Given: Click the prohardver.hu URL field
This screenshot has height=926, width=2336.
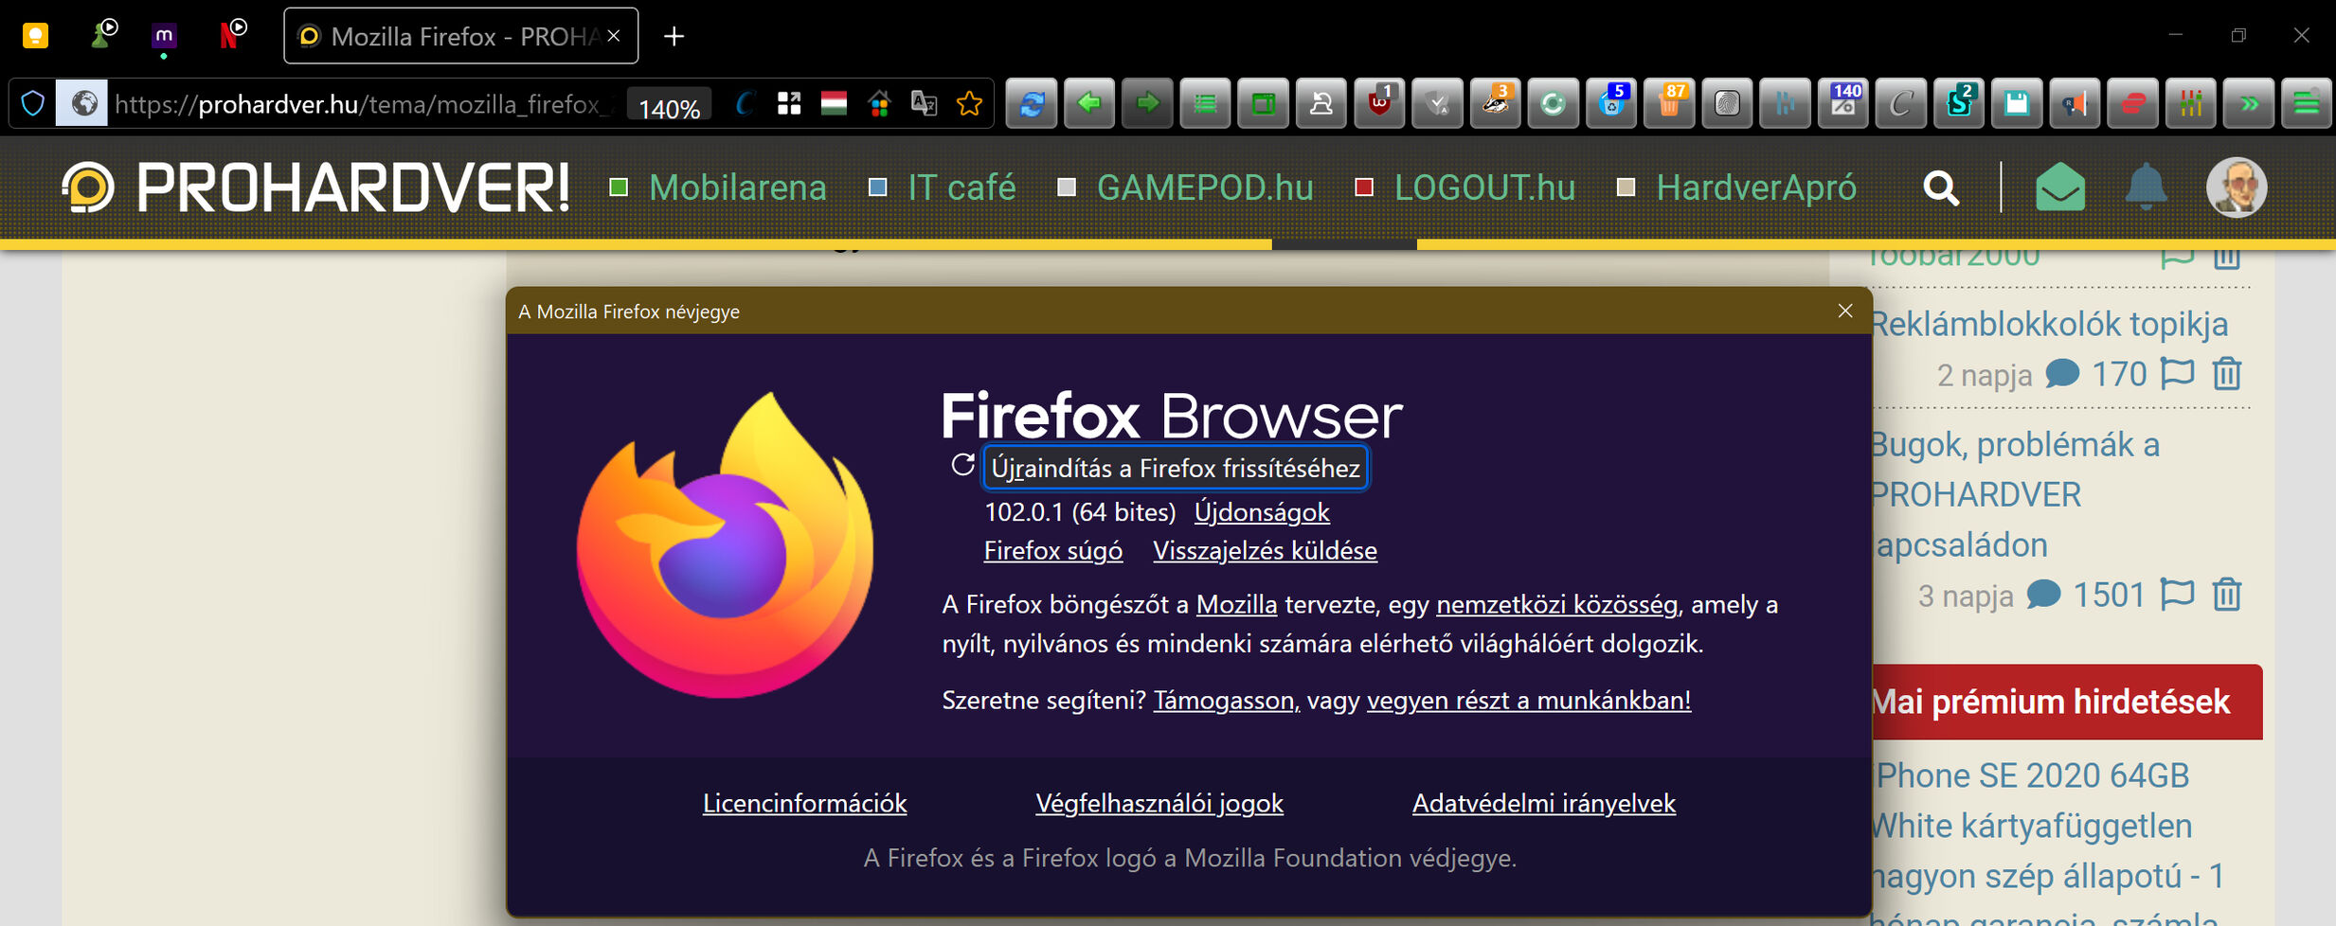Looking at the screenshot, I should [365, 104].
